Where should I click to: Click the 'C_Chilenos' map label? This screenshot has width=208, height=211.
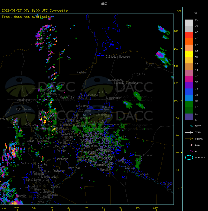tap(24, 109)
